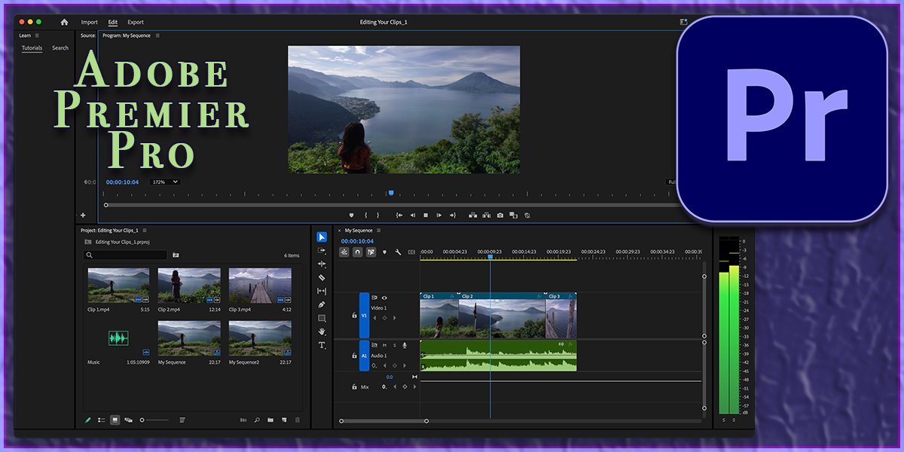Select the Razor tool
Viewport: 904px width, 452px height.
coord(322,277)
